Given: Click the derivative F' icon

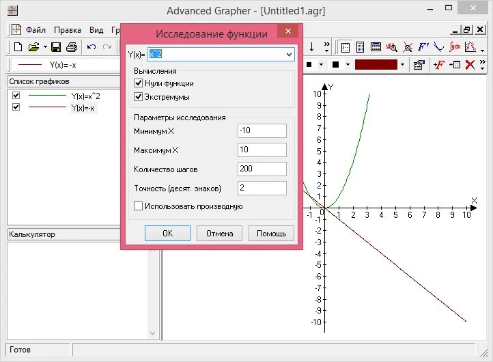Looking at the screenshot, I should (423, 47).
